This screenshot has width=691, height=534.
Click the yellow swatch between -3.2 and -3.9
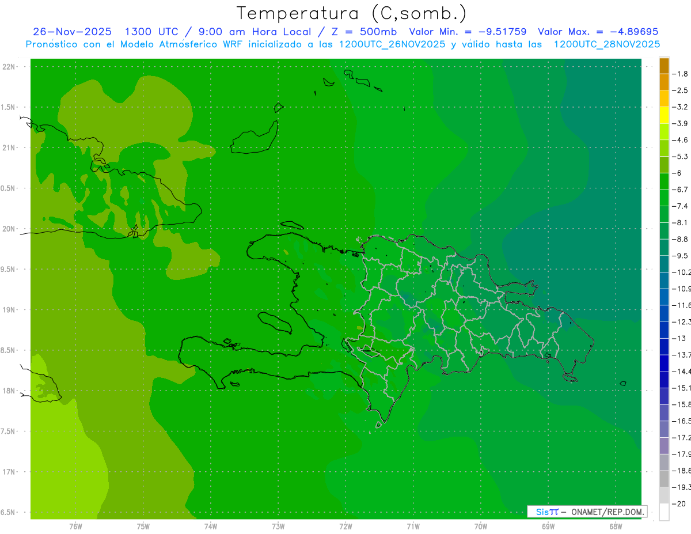pyautogui.click(x=664, y=115)
